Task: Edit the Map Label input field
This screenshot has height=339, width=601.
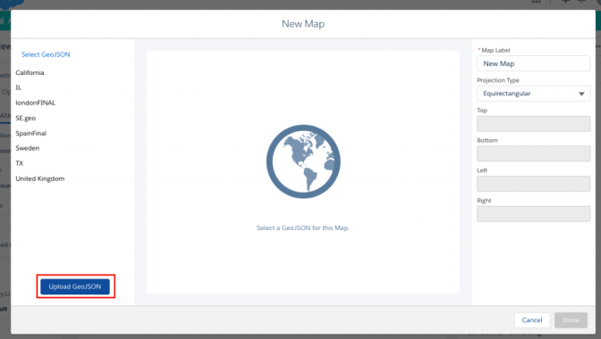Action: tap(534, 63)
